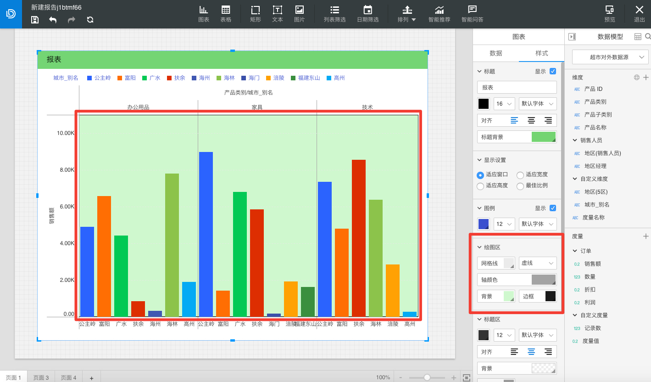Open the 页面 3 tab
This screenshot has height=382, width=651.
pyautogui.click(x=41, y=377)
